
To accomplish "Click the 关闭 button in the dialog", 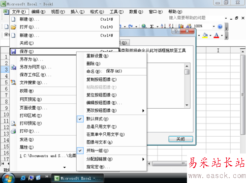I will [181, 139].
